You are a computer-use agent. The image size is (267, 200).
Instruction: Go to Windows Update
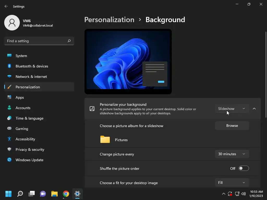click(39, 160)
